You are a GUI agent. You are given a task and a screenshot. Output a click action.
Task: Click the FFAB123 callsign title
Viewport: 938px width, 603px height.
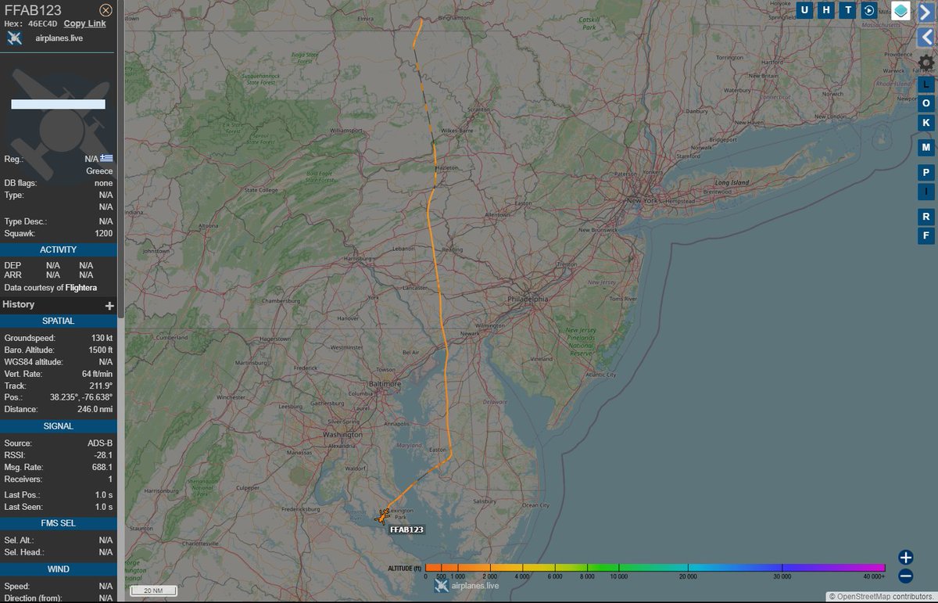(x=33, y=10)
